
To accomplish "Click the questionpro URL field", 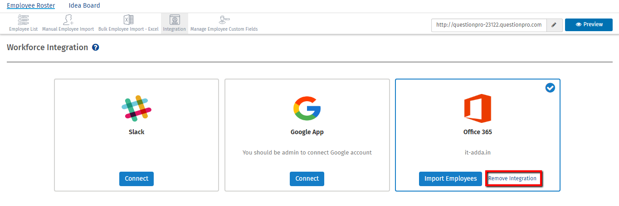I will point(489,25).
